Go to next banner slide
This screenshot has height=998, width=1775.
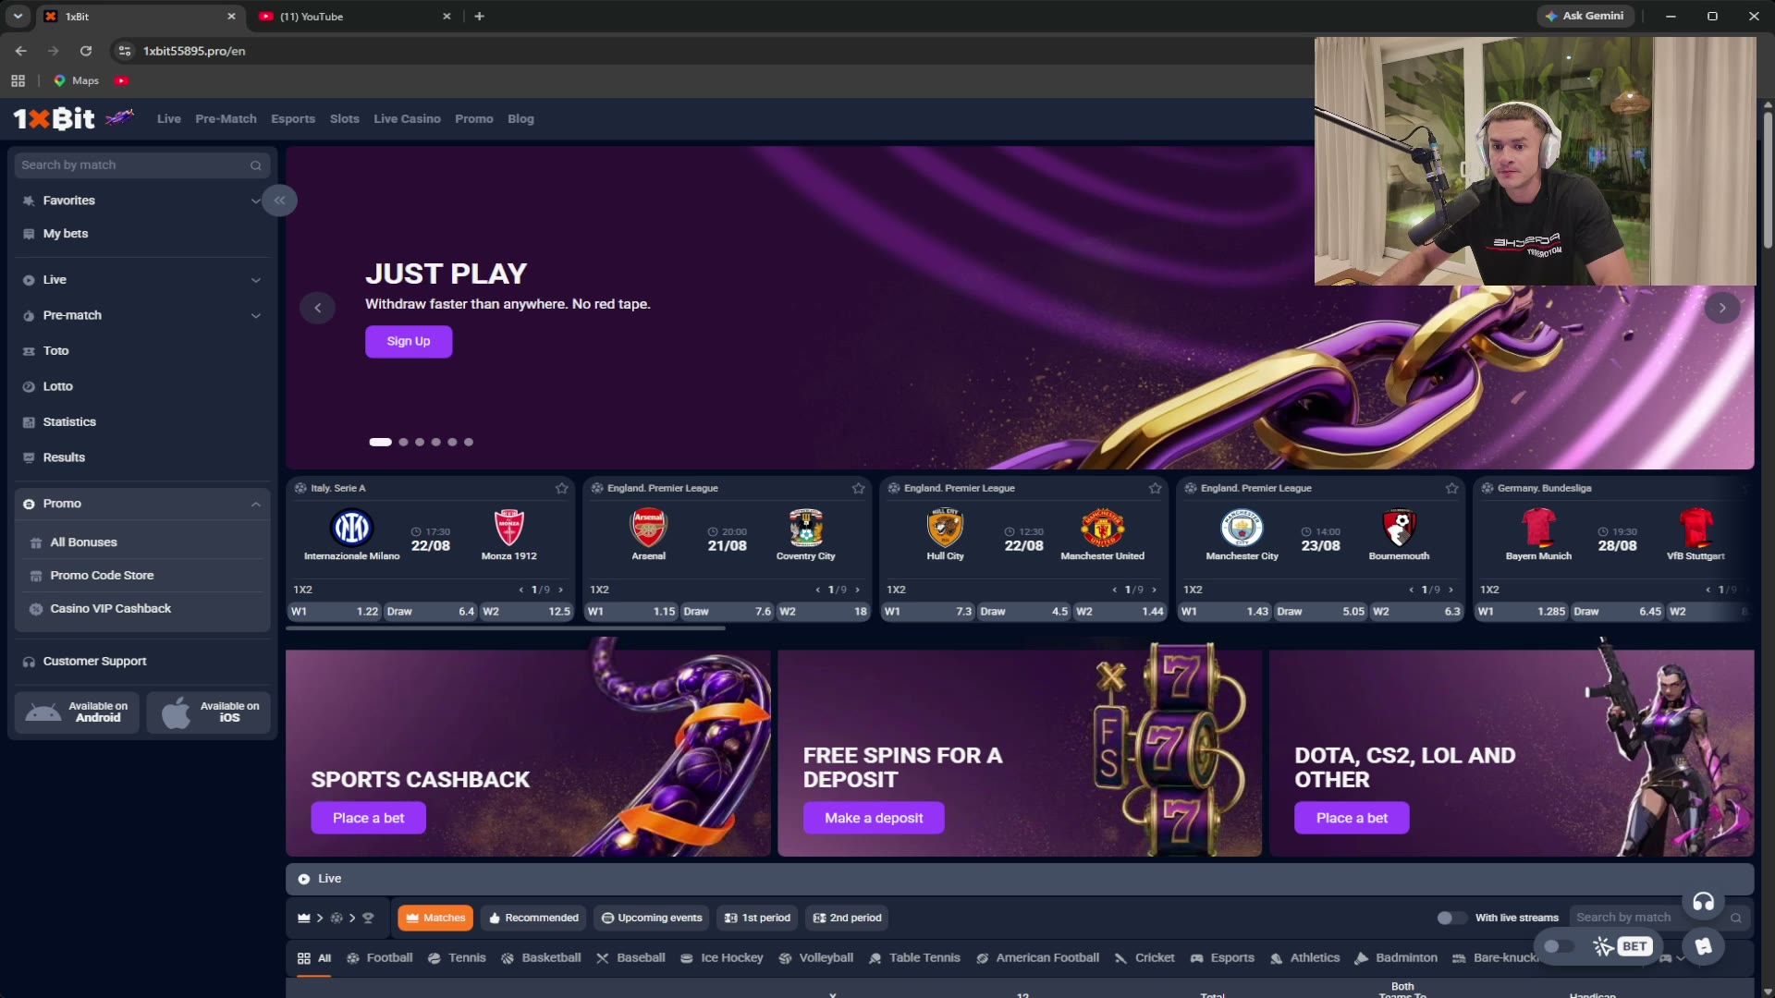click(1721, 308)
